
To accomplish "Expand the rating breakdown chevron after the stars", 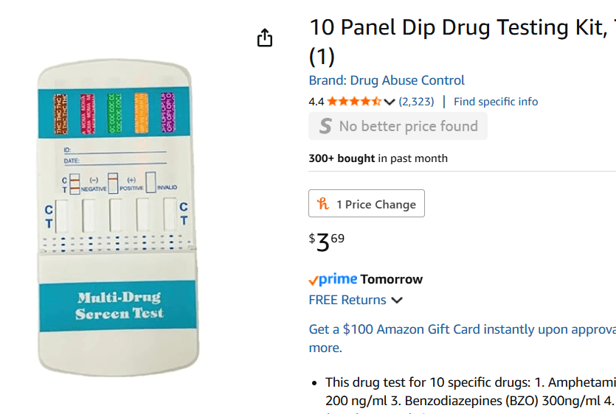I will pyautogui.click(x=390, y=102).
